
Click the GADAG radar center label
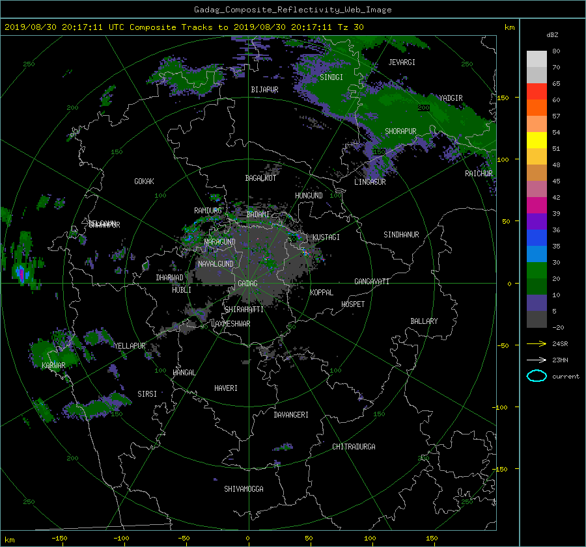pos(247,284)
